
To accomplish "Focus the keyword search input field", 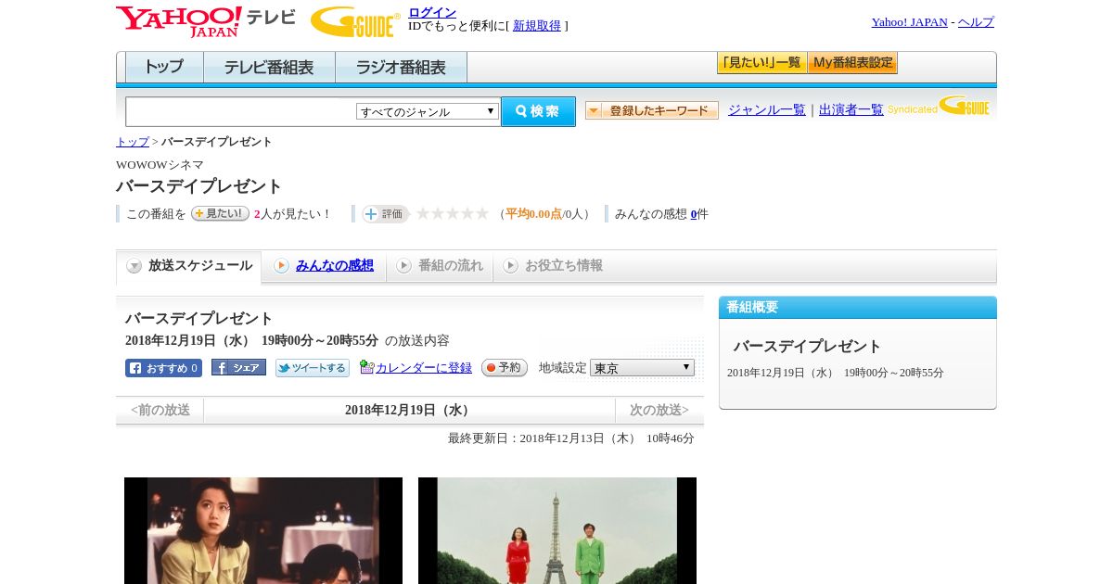I will (x=241, y=111).
